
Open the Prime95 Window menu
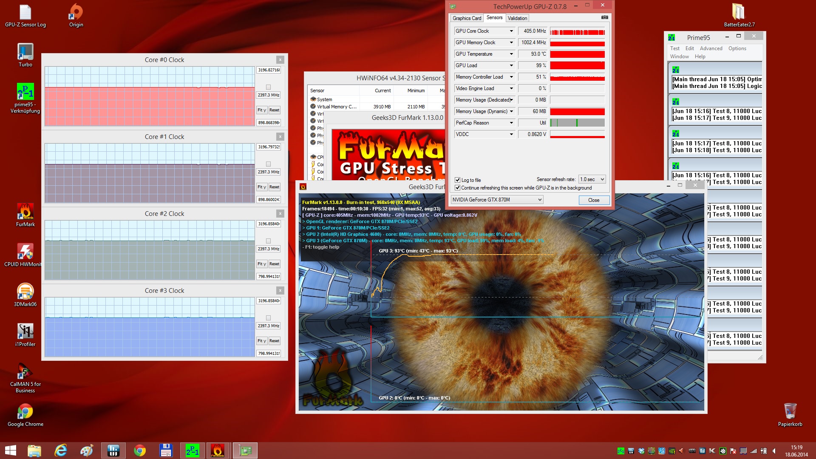point(679,57)
